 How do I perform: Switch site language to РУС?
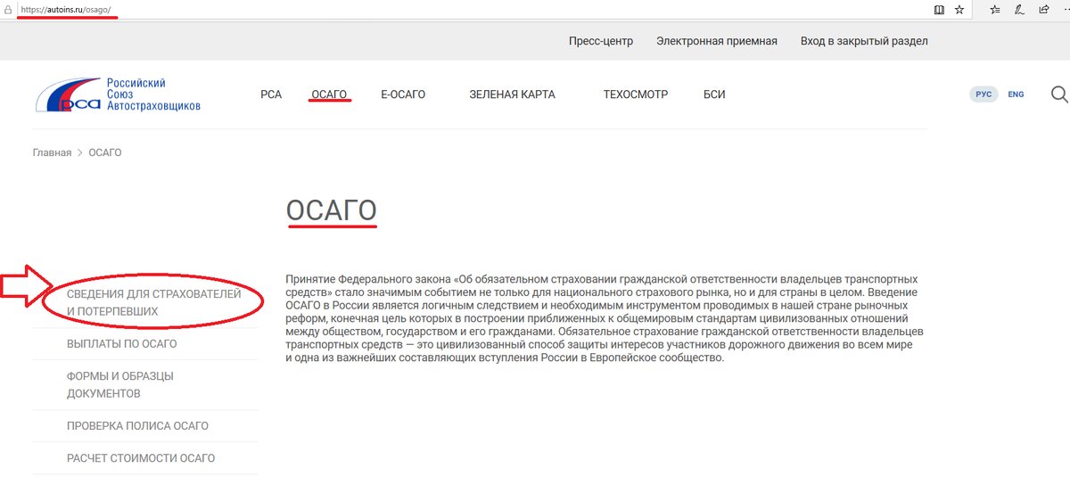coord(984,95)
